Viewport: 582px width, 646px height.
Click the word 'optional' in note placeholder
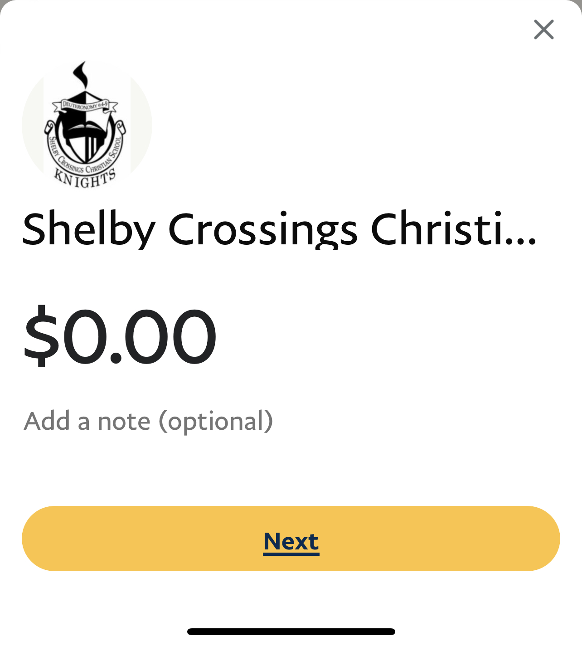pos(215,422)
